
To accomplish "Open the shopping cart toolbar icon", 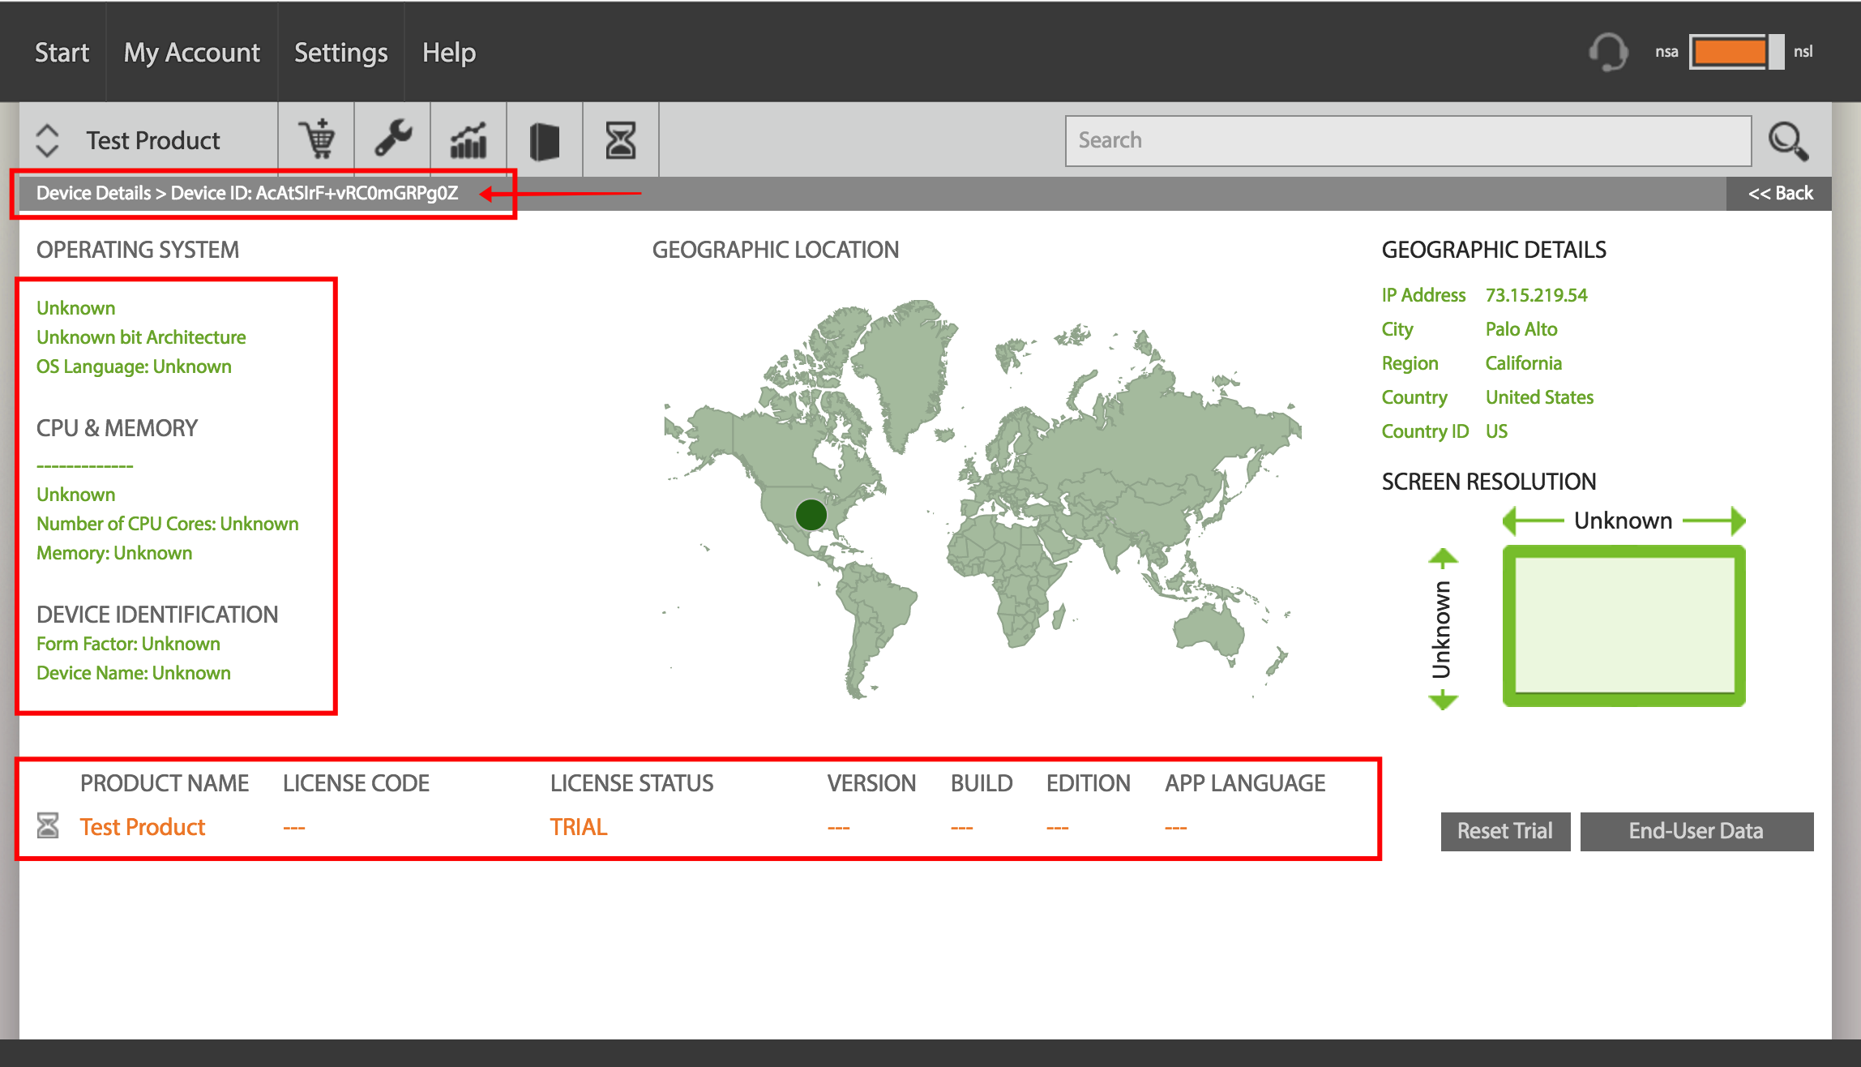I will click(x=317, y=139).
